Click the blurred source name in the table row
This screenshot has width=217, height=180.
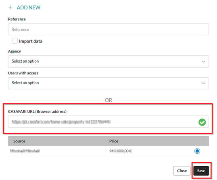point(25,151)
